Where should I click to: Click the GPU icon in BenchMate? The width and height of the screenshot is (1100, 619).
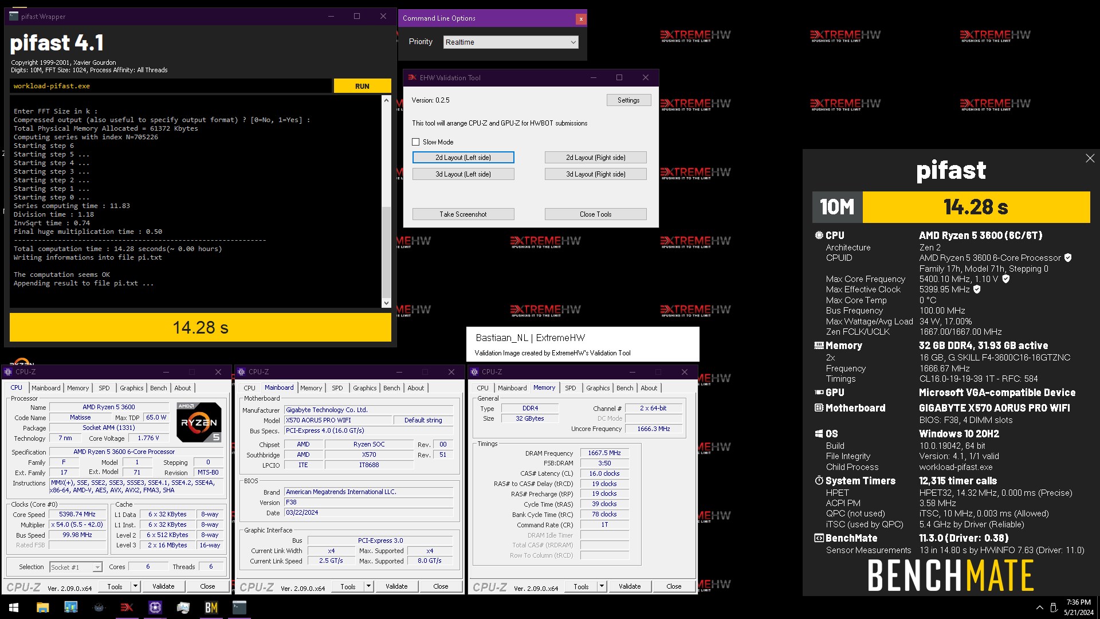pyautogui.click(x=819, y=393)
